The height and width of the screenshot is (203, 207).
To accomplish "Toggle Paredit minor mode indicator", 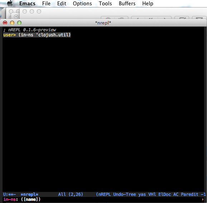I will [189, 194].
